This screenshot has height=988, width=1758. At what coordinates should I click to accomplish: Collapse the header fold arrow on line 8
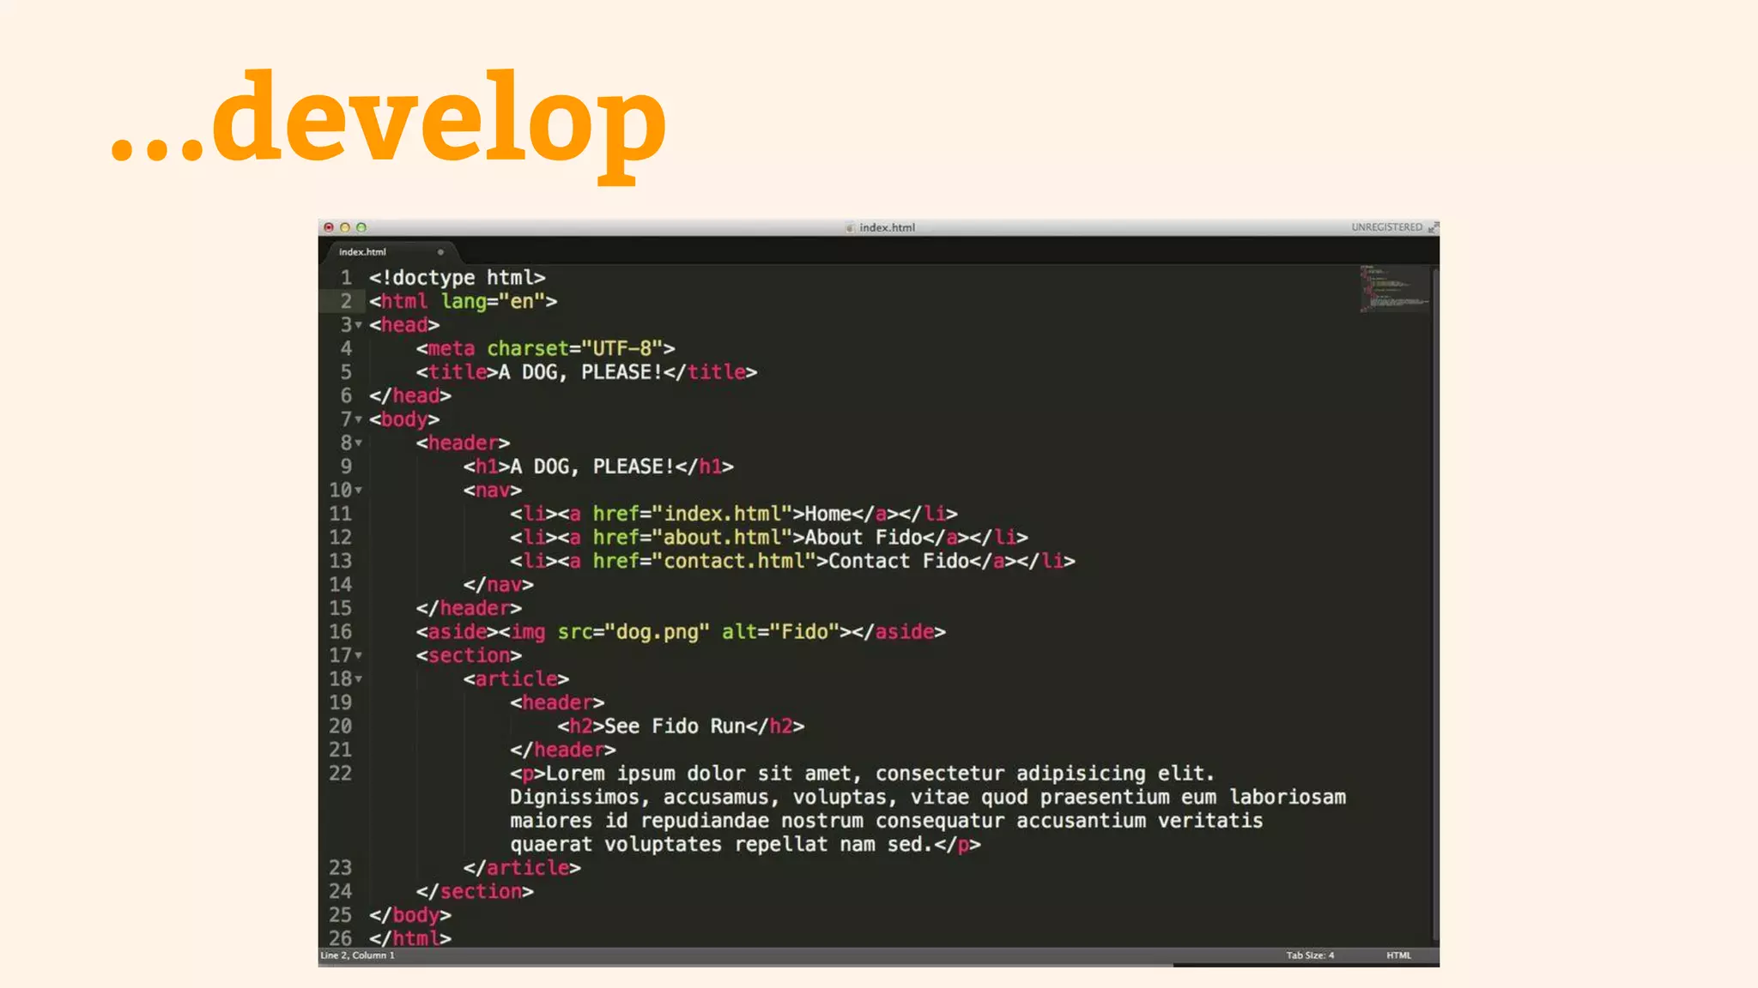(x=359, y=443)
